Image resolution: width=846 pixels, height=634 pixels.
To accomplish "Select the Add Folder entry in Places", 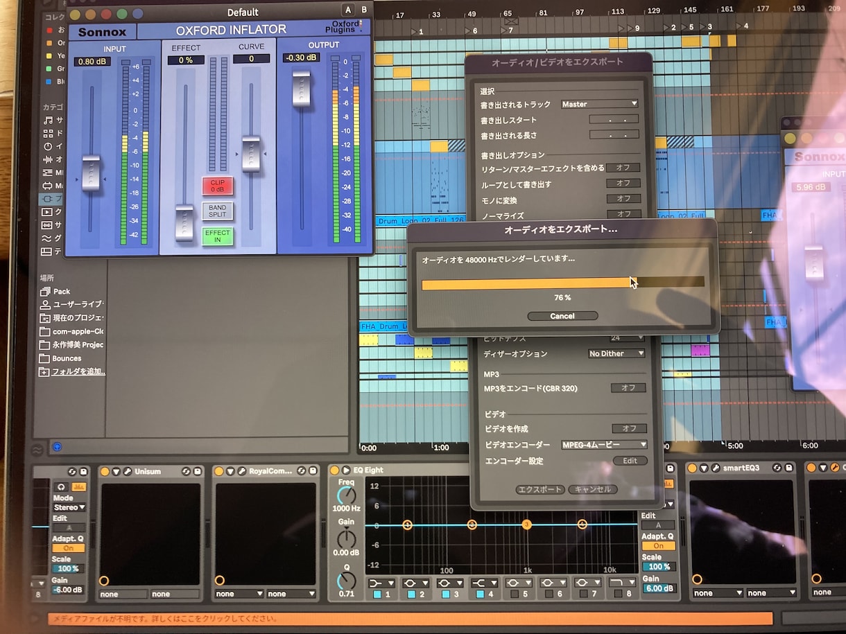I will pyautogui.click(x=72, y=371).
